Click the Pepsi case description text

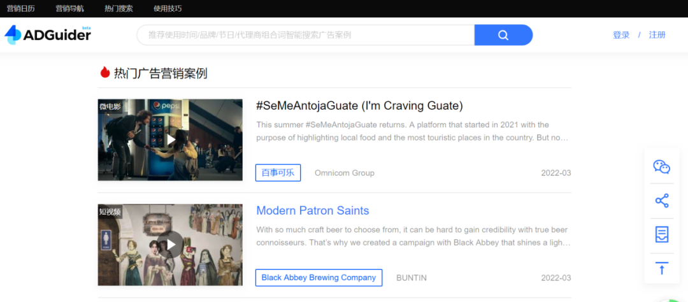(x=413, y=131)
